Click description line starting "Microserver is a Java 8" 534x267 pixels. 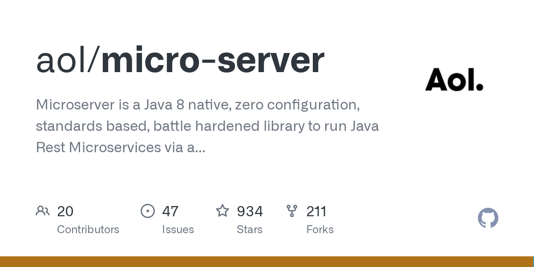tap(198, 105)
